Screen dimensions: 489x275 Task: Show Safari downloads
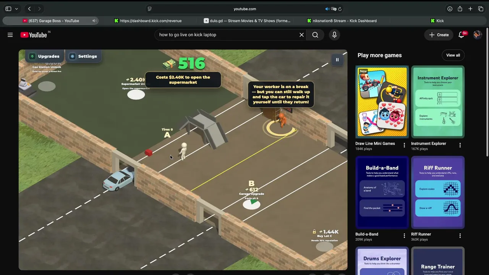(x=450, y=9)
